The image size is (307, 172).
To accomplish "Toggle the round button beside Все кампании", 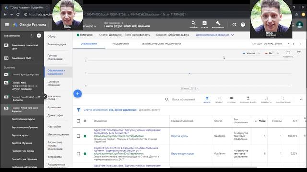I will coord(39,36).
